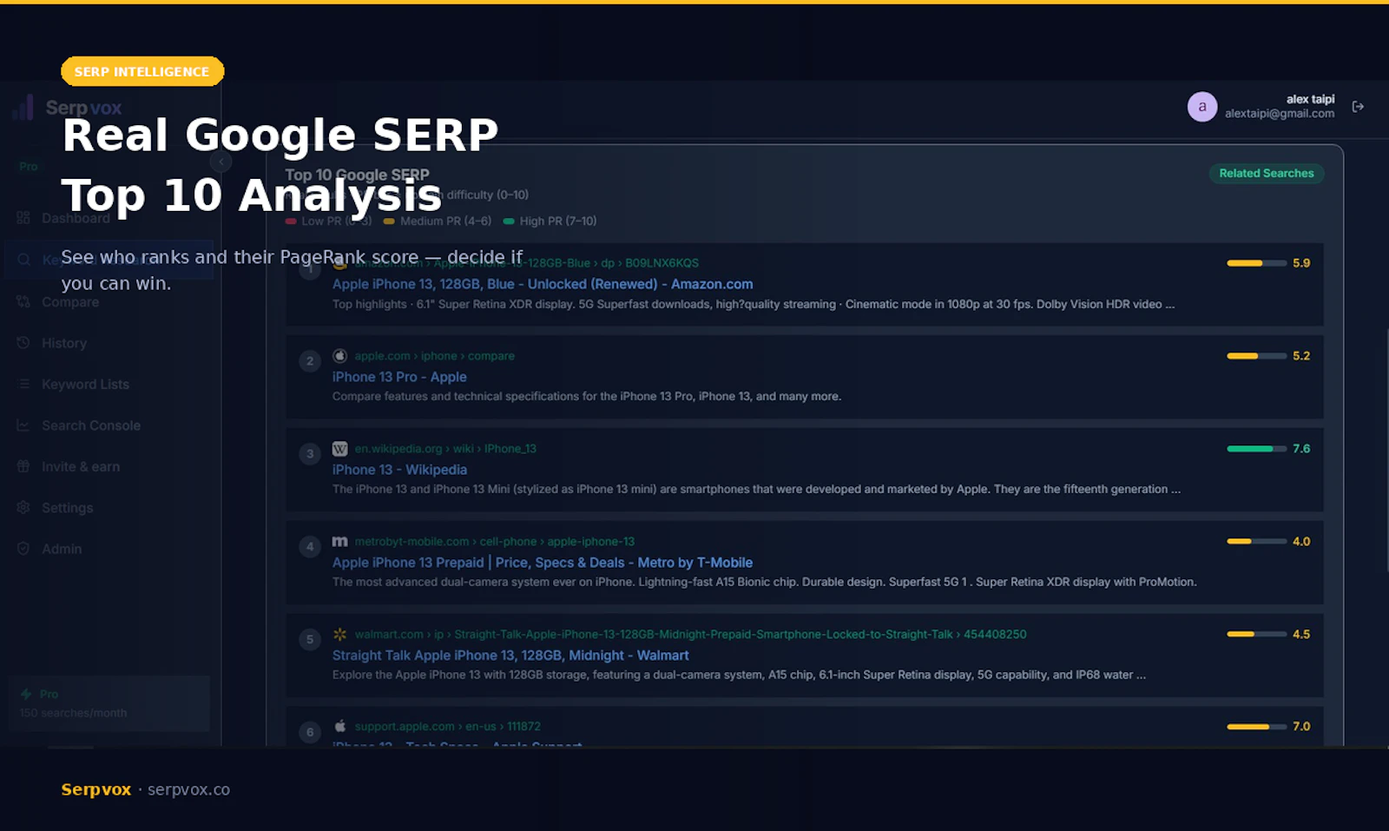
Task: Open Settings from the sidebar
Action: [67, 508]
